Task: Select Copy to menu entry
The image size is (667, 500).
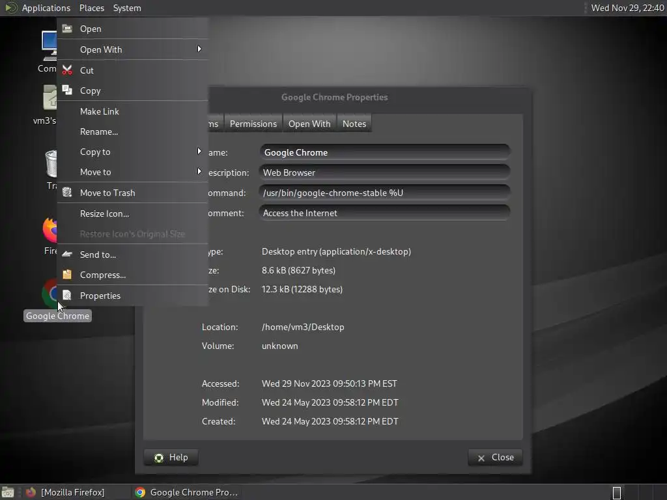Action: click(132, 151)
